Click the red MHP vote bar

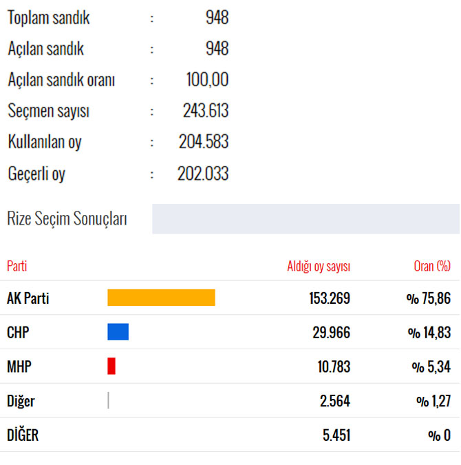111,366
